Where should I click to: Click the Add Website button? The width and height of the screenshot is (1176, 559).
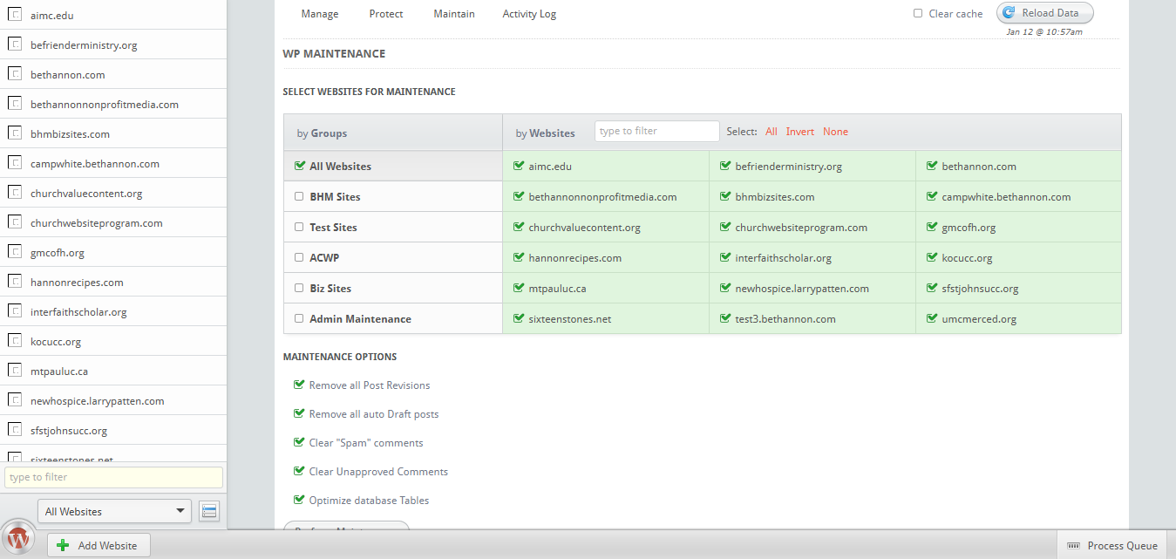tap(99, 545)
